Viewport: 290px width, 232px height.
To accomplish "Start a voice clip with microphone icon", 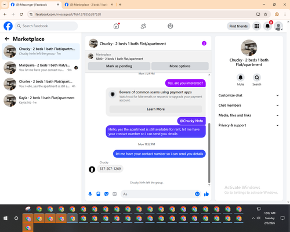I will coord(90,194).
